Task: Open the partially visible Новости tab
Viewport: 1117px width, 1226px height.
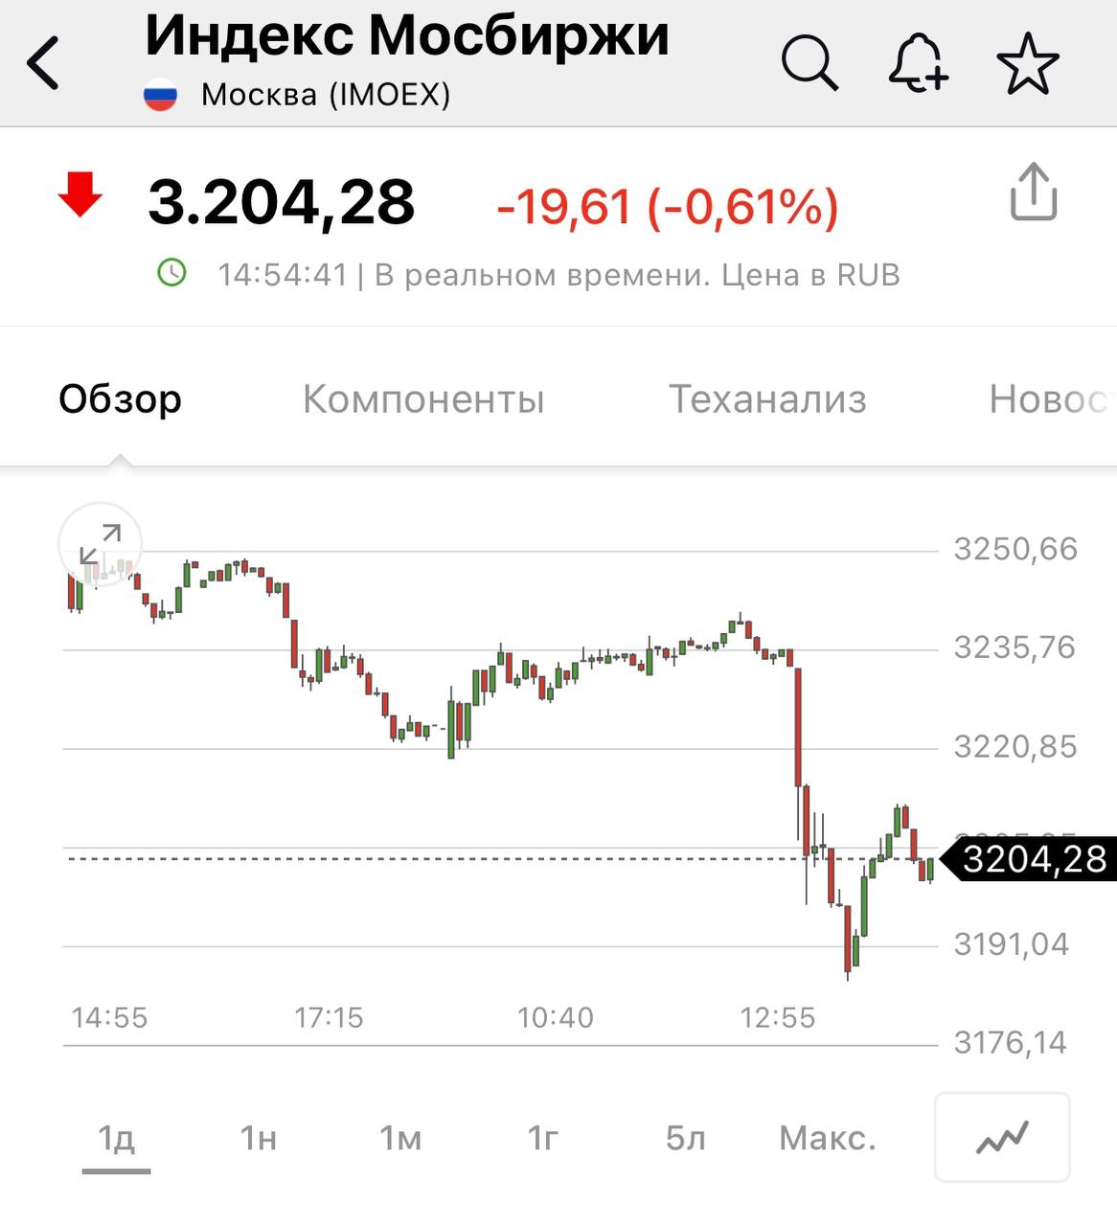Action: (x=1050, y=399)
